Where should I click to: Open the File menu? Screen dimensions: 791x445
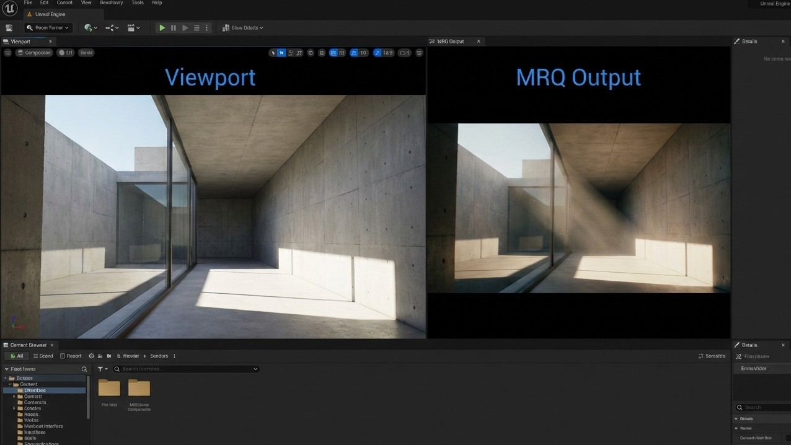(x=28, y=2)
